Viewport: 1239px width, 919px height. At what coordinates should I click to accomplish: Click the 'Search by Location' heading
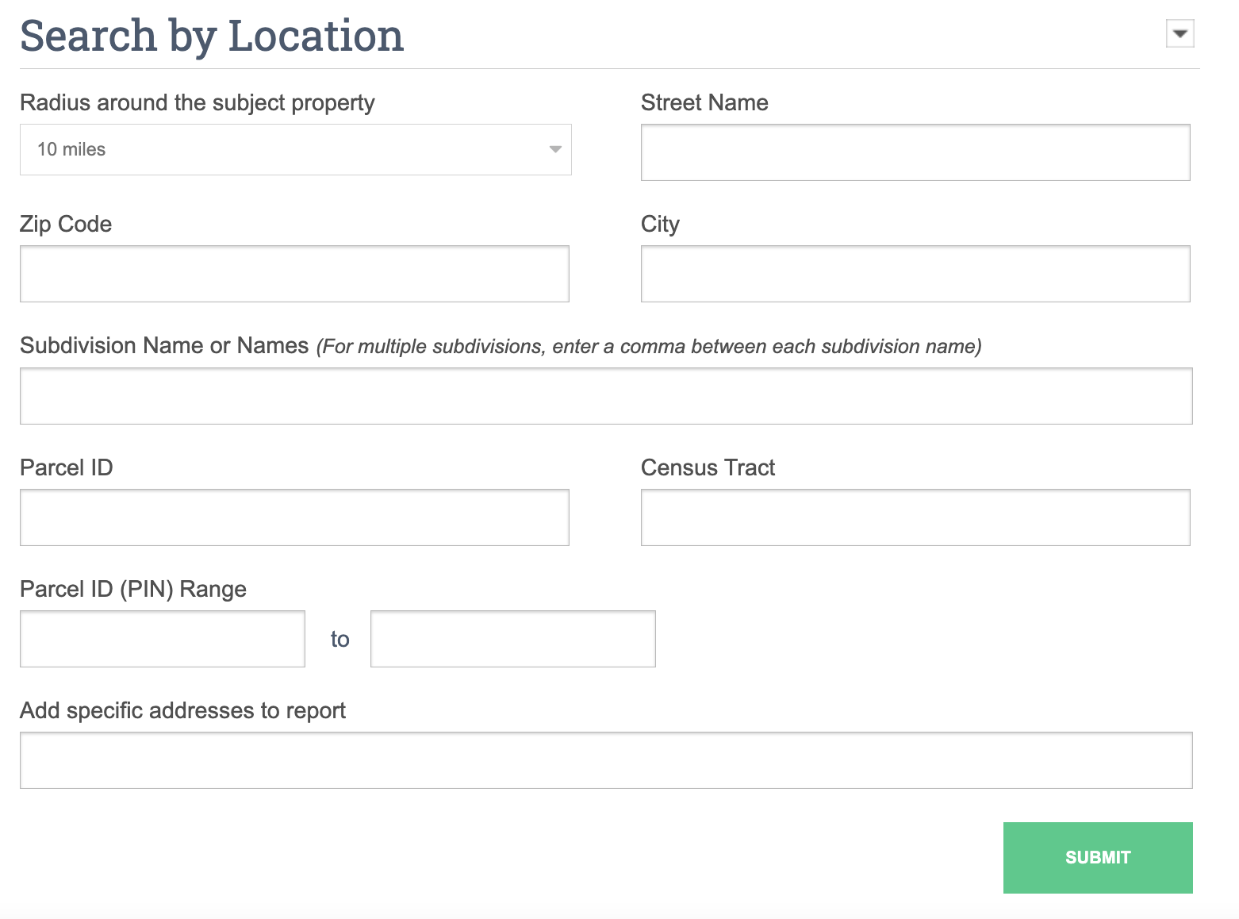point(212,37)
